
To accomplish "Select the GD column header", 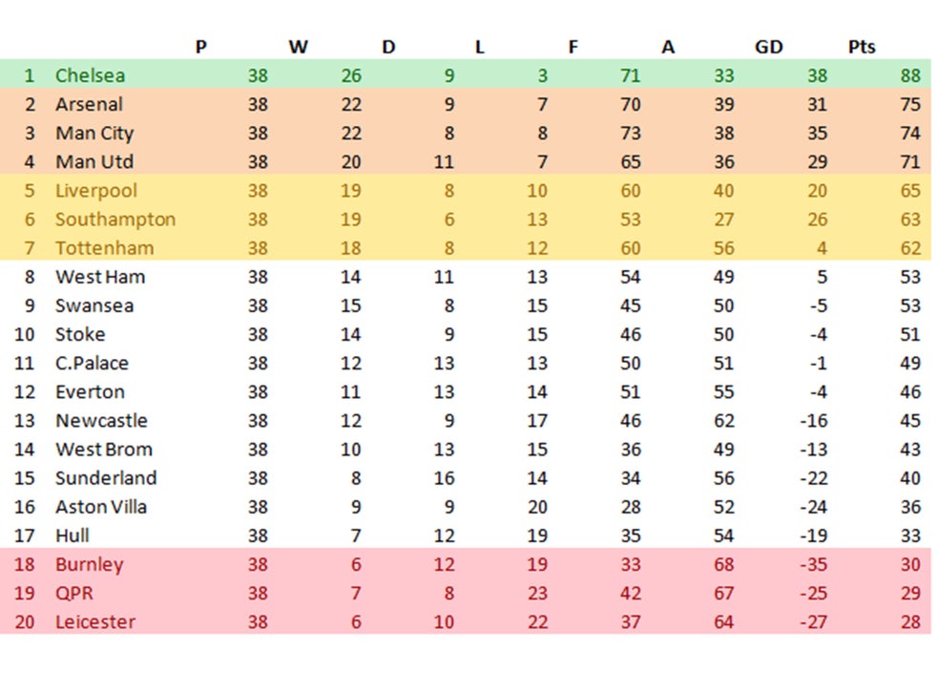I will 768,47.
